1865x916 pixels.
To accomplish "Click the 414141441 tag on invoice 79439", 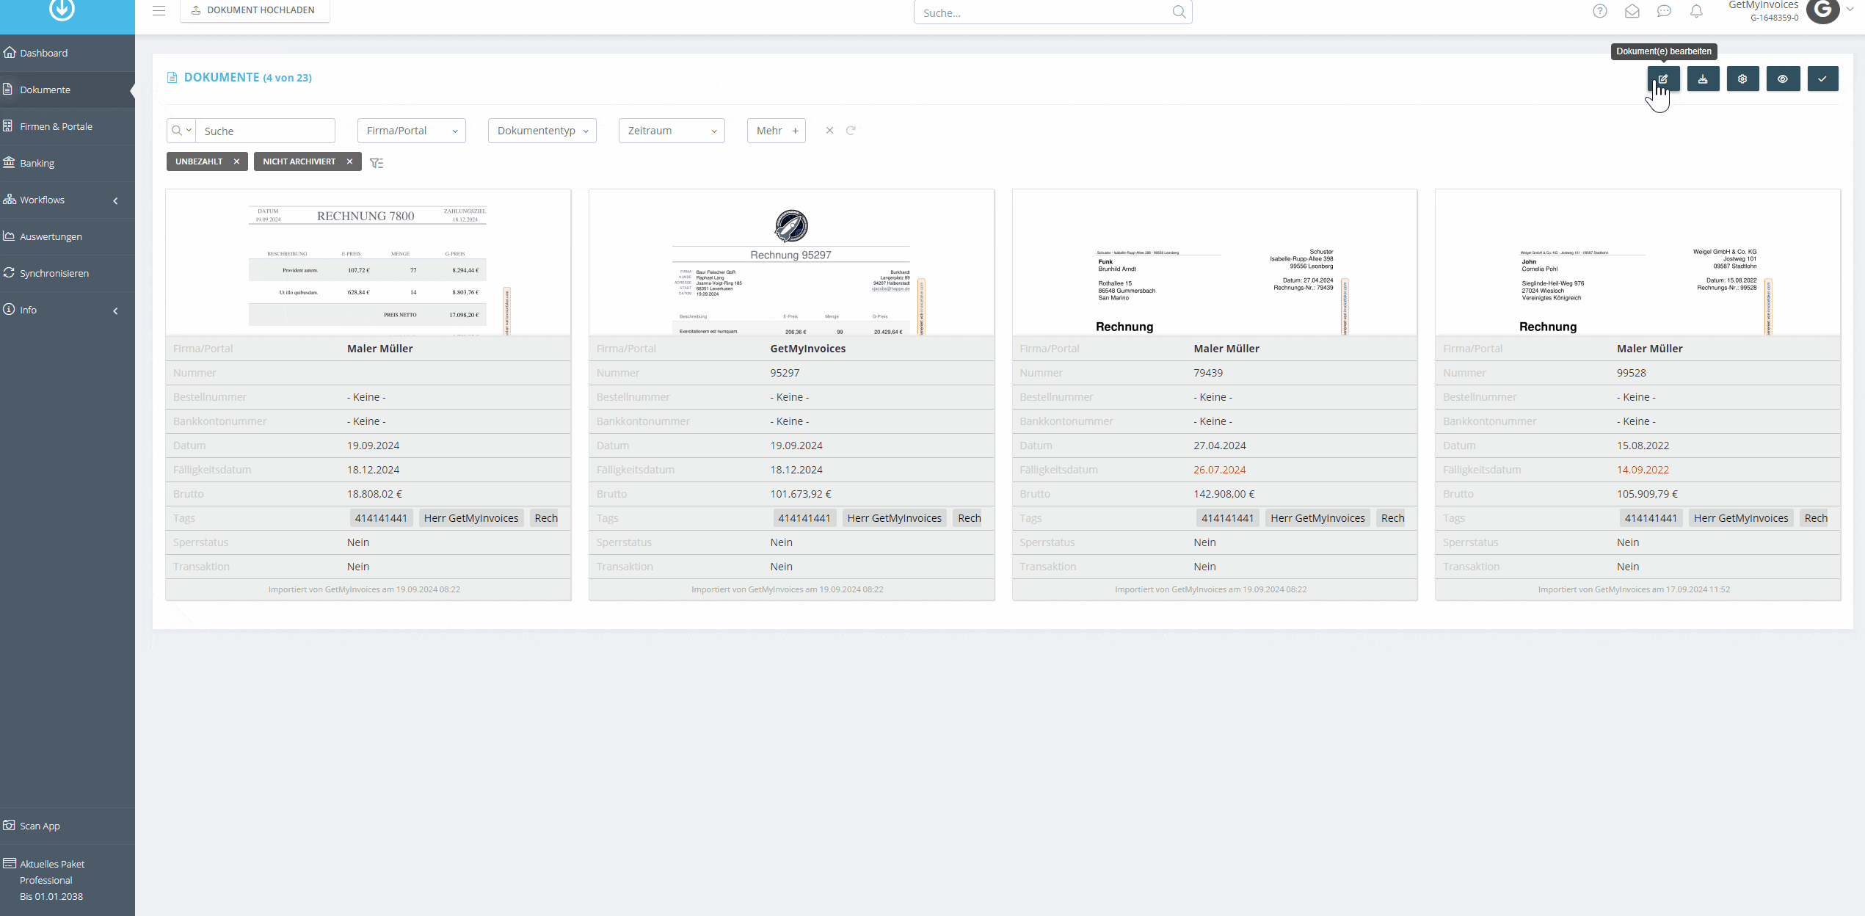I will tap(1227, 518).
